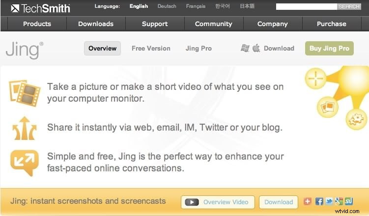Screen dimensions: 369x216
Task: Click the Overview Video button label
Action: [x=226, y=202]
